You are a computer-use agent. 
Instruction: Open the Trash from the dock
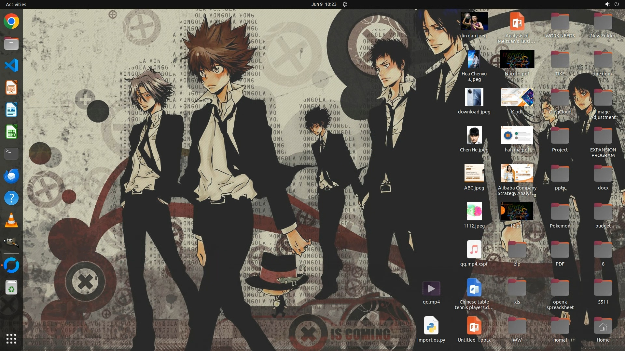click(x=11, y=288)
